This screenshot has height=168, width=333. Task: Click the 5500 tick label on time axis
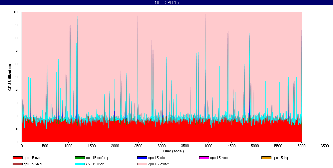pyautogui.click(x=278, y=146)
